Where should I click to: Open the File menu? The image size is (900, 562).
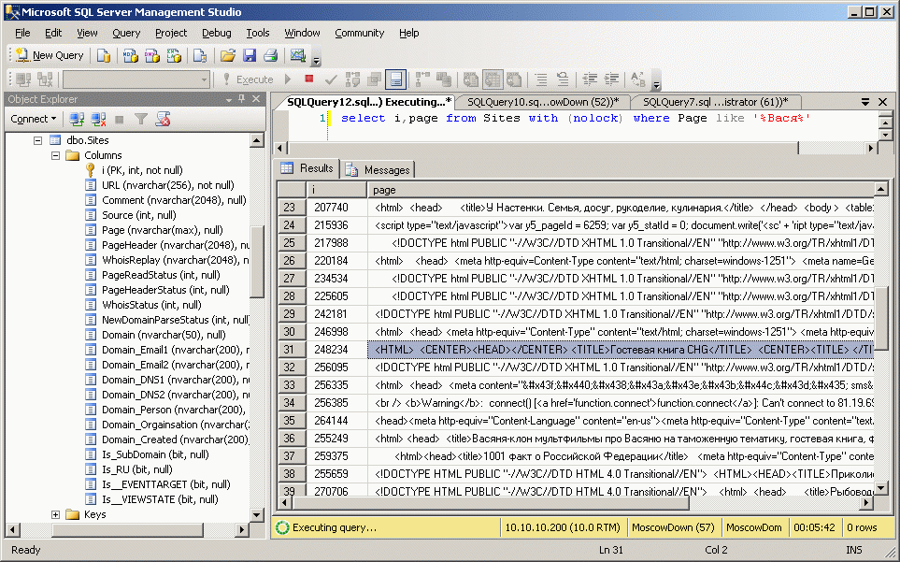click(22, 33)
